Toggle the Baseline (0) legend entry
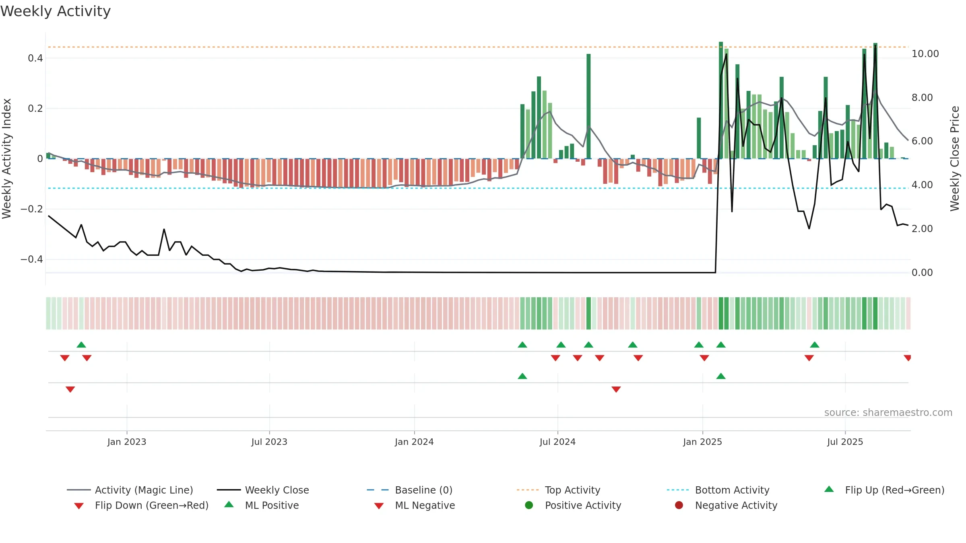This screenshot has height=543, width=966. point(410,490)
